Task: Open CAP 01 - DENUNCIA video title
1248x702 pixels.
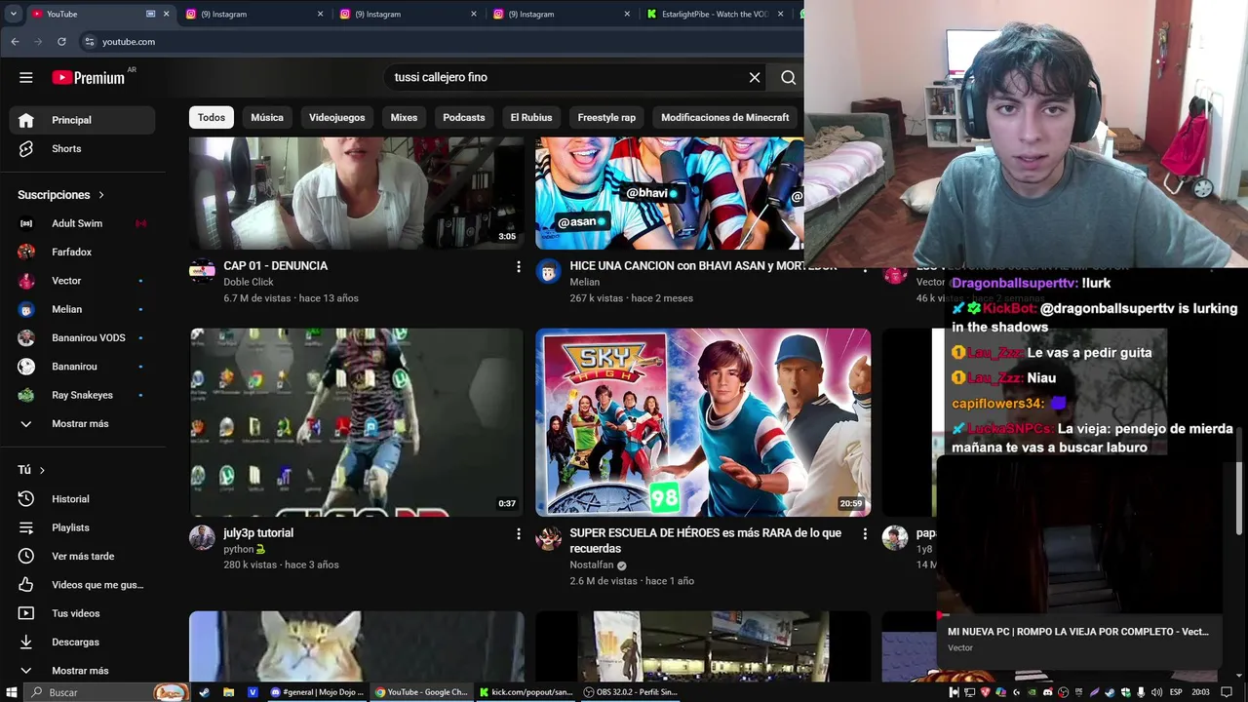Action: [276, 265]
